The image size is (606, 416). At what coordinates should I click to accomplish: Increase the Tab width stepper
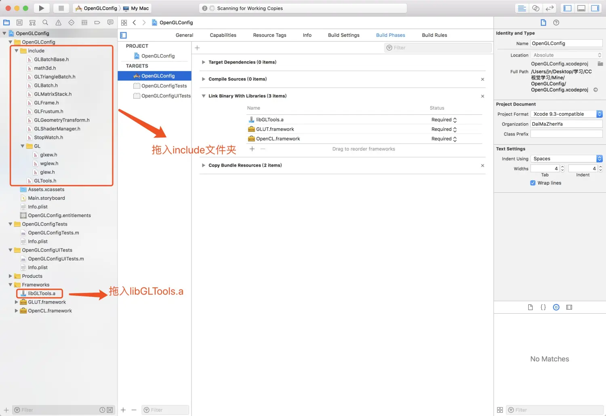coord(562,167)
